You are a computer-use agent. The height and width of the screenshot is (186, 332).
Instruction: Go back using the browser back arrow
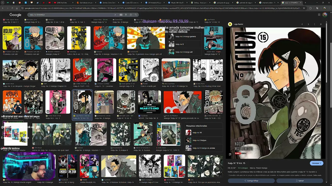coord(3,8)
